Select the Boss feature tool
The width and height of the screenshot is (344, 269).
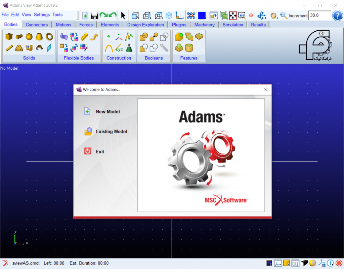[x=179, y=48]
